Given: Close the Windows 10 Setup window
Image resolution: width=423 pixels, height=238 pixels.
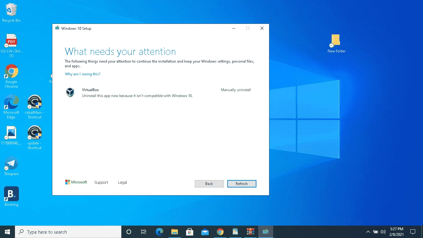Looking at the screenshot, I should (x=262, y=28).
